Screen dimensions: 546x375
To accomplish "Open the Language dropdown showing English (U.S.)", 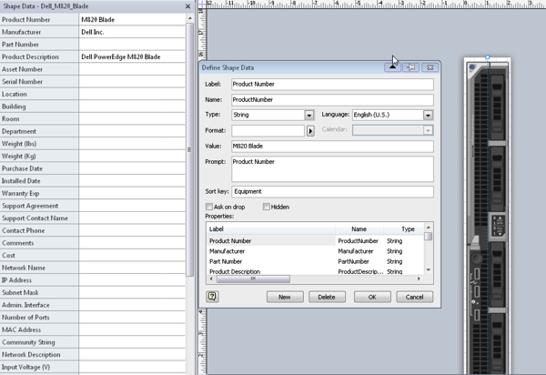I will coord(428,115).
